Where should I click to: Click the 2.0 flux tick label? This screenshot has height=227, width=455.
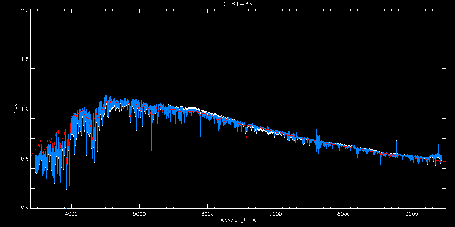point(25,11)
